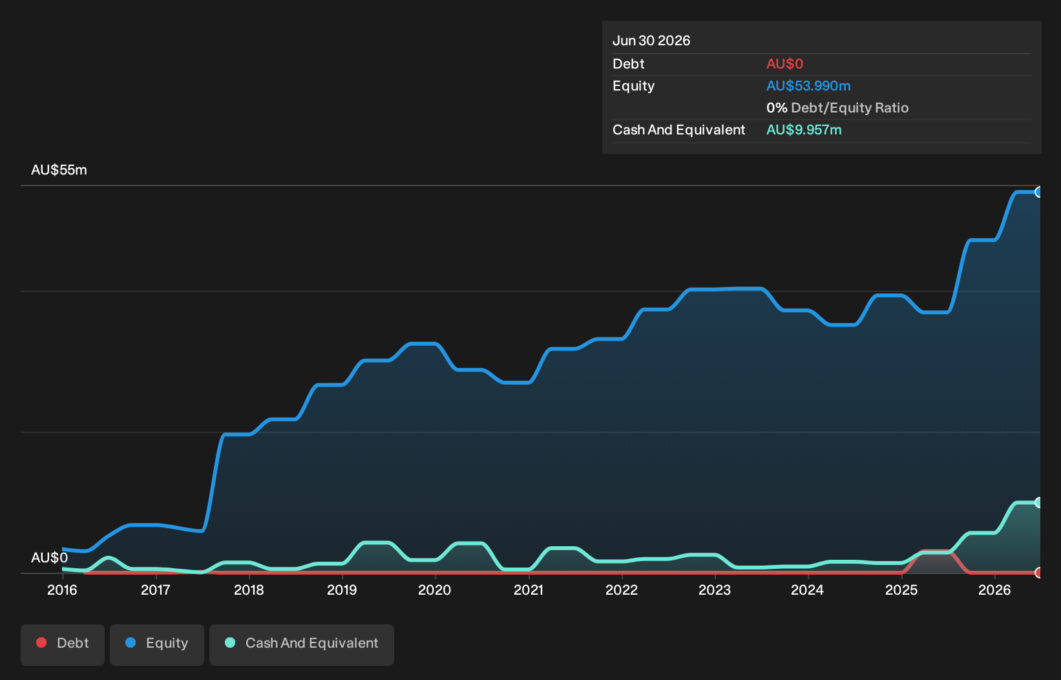Screen dimensions: 1061x680
Task: Click the 2020 x-axis label
Action: pyautogui.click(x=435, y=590)
